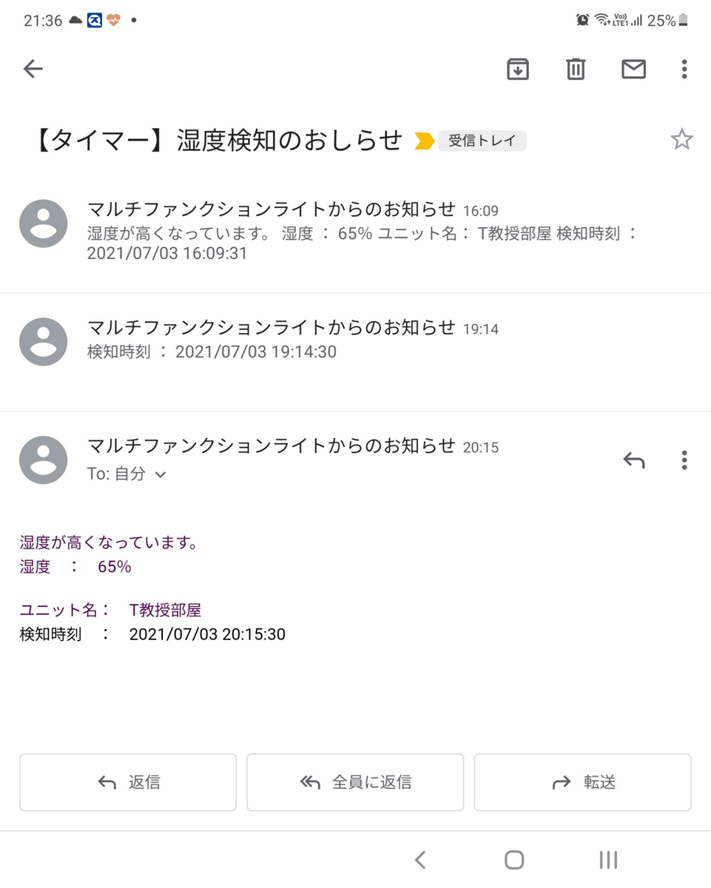Image resolution: width=711 pixels, height=888 pixels.
Task: Click the 受信トレイ label chip
Action: [x=482, y=141]
